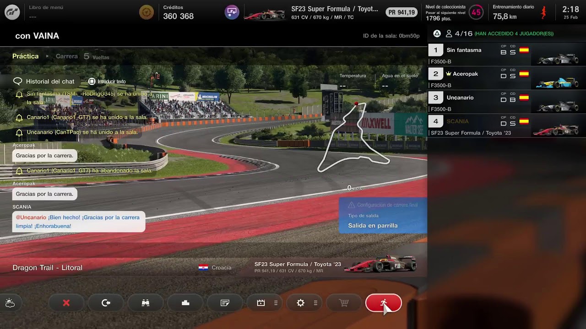The image size is (586, 329).
Task: Select player row 4 SCANIA
Action: point(507,125)
